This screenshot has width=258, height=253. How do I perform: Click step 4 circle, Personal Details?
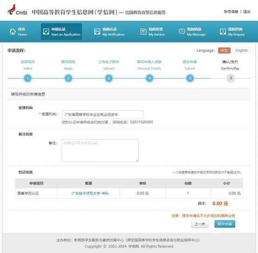(149, 78)
